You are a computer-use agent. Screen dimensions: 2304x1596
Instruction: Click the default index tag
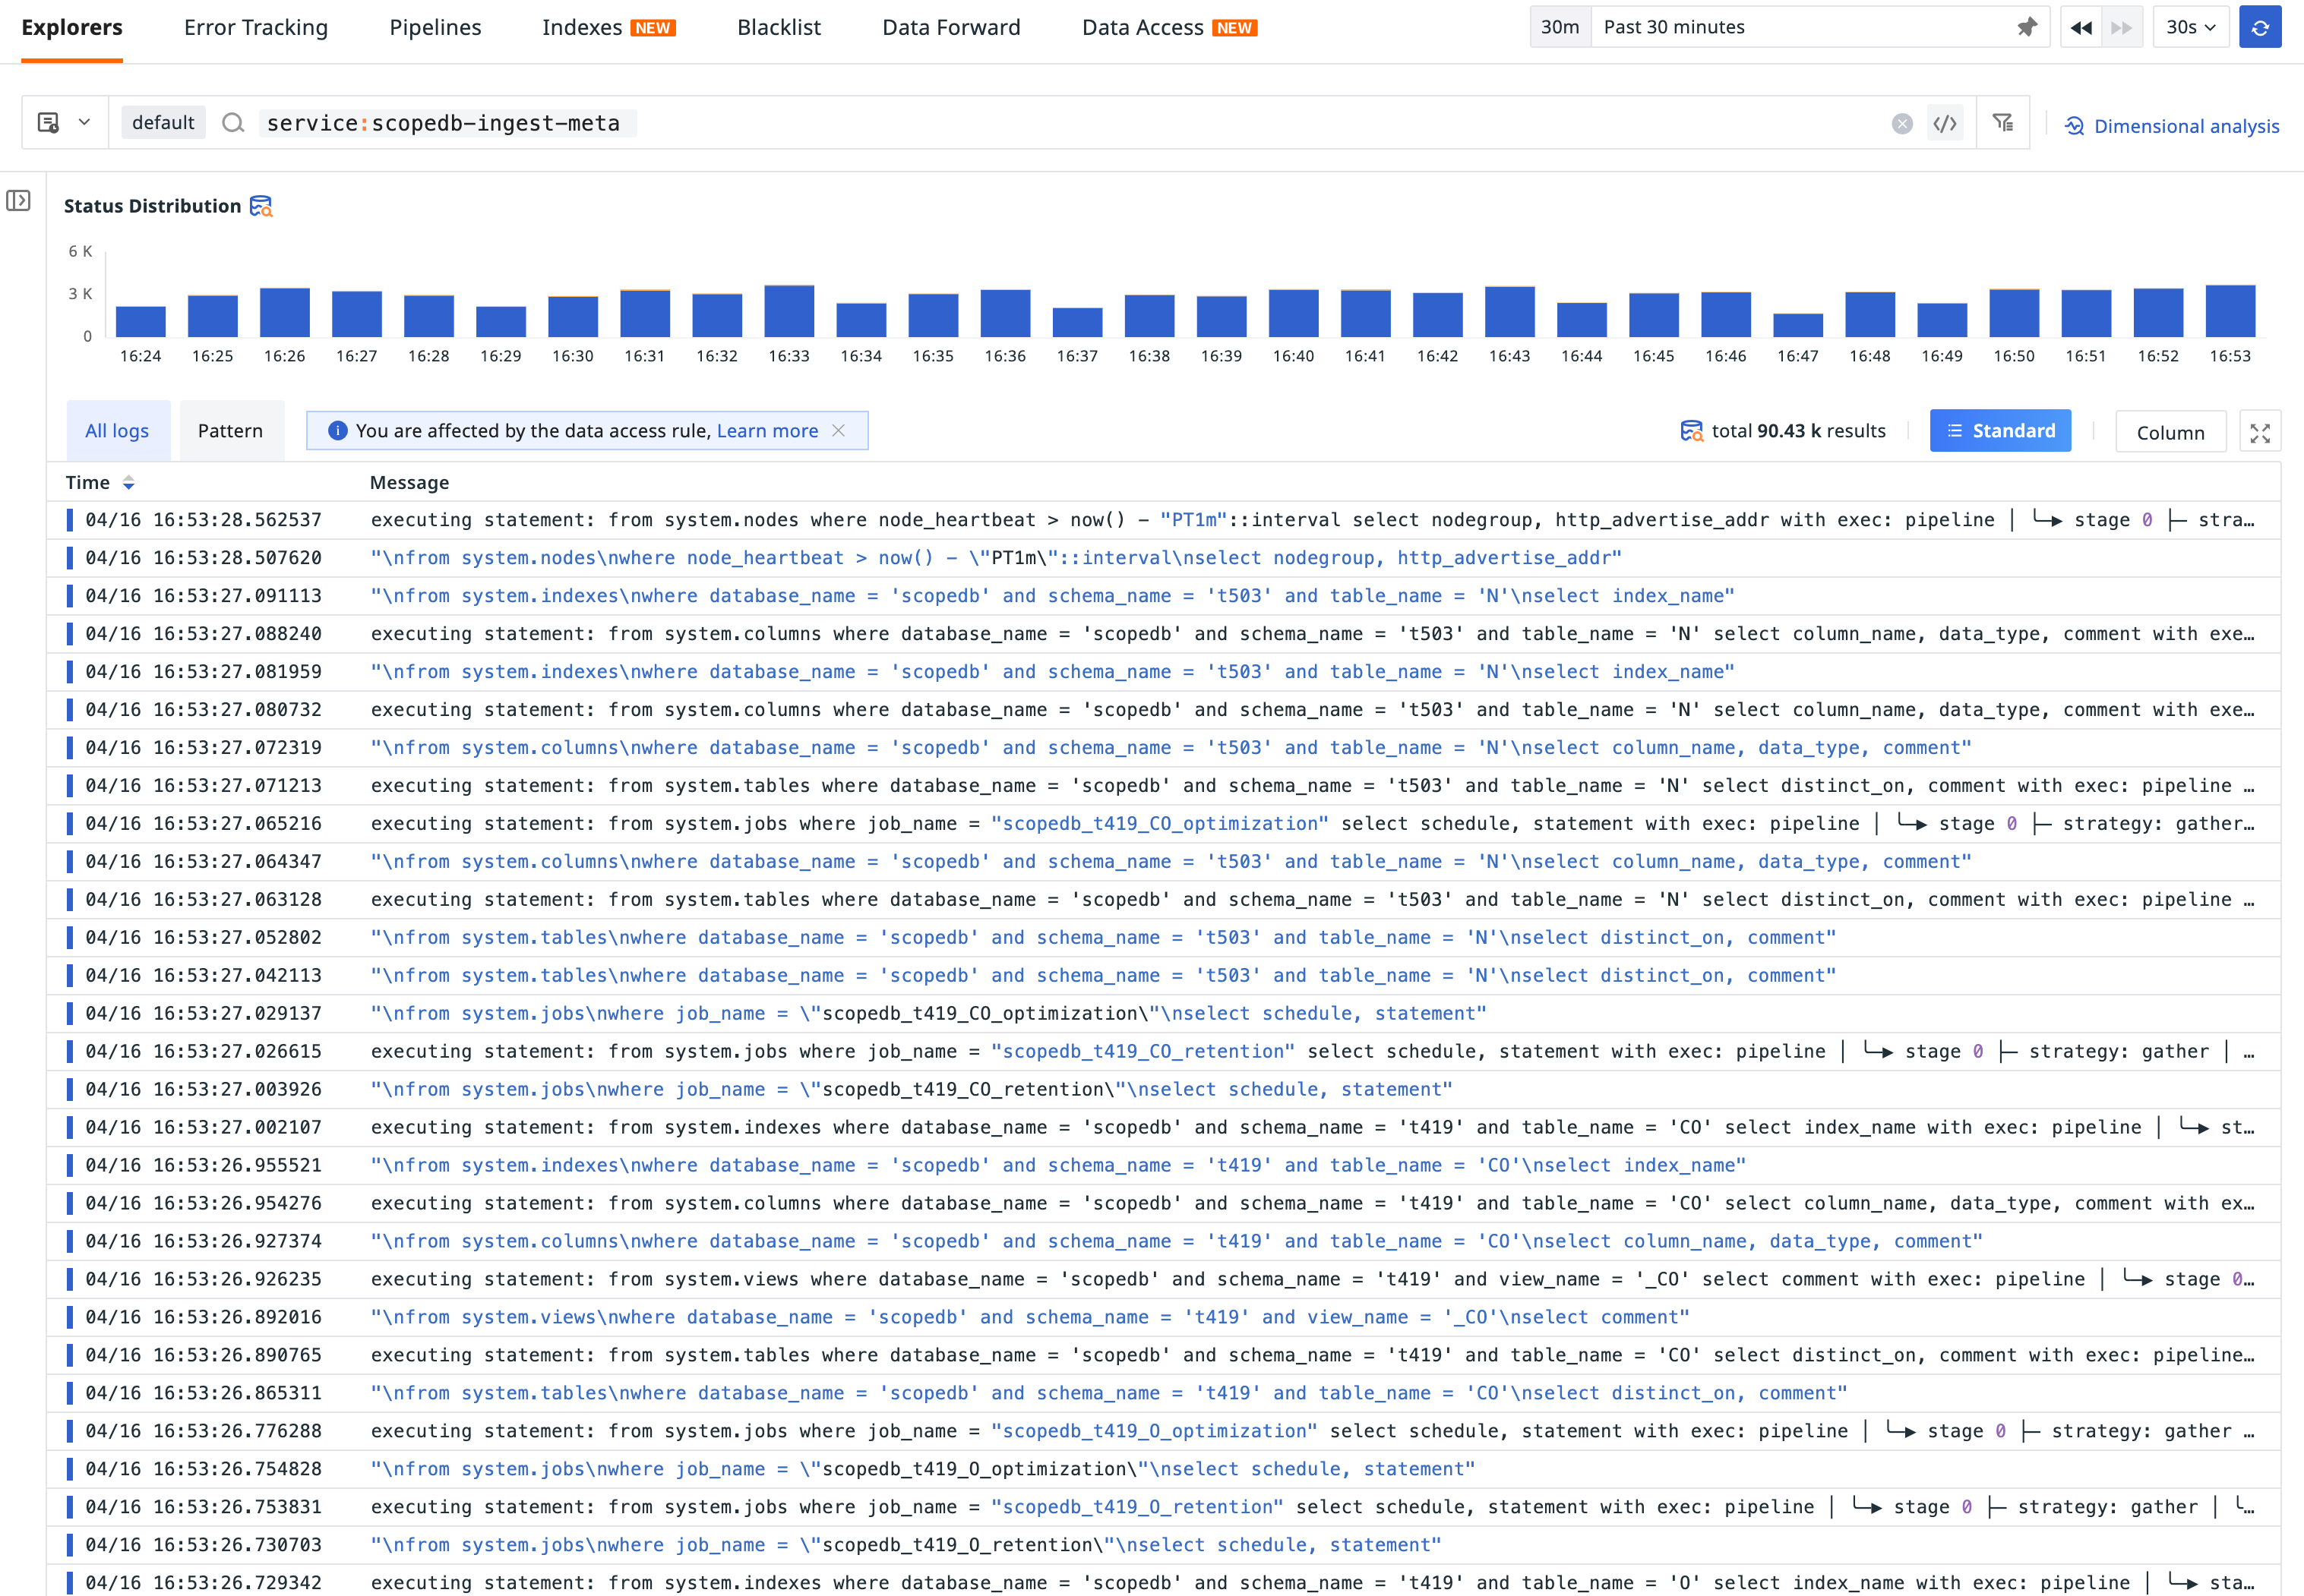163,123
